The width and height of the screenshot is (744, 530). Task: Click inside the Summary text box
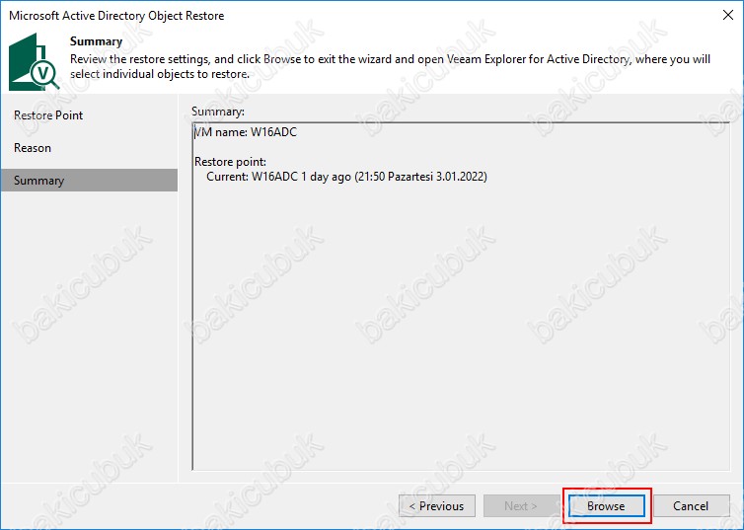(461, 296)
